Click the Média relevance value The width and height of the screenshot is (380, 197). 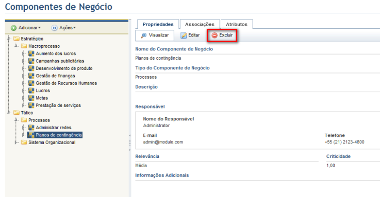141,166
